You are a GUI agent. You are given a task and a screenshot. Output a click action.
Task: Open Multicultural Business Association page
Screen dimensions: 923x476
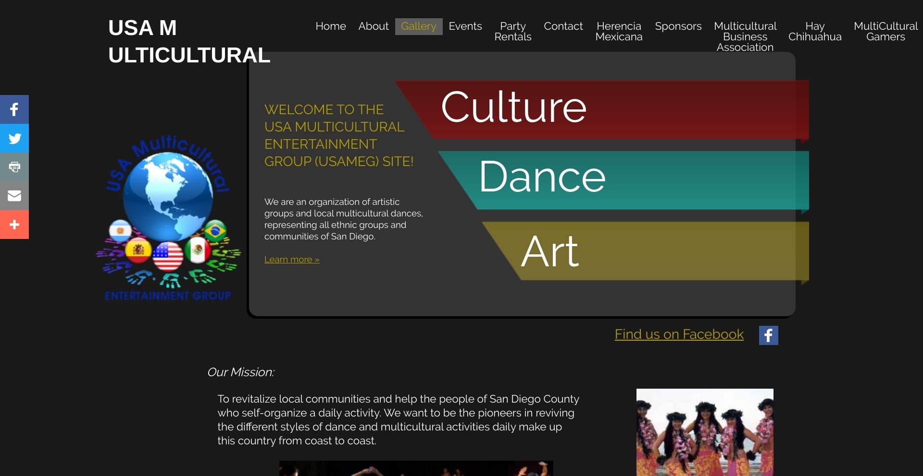745,36
